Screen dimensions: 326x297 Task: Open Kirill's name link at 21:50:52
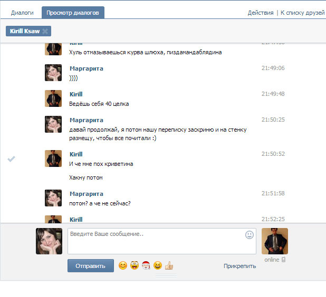click(76, 154)
